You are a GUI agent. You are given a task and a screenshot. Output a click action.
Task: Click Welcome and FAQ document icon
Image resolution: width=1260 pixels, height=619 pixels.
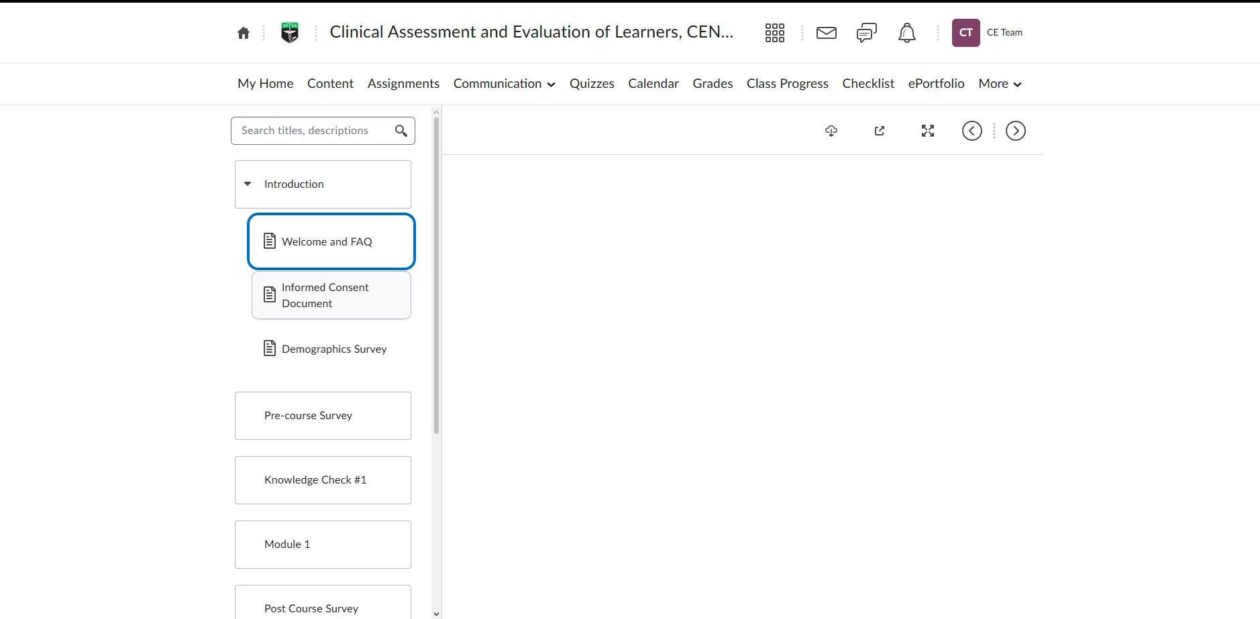(270, 241)
